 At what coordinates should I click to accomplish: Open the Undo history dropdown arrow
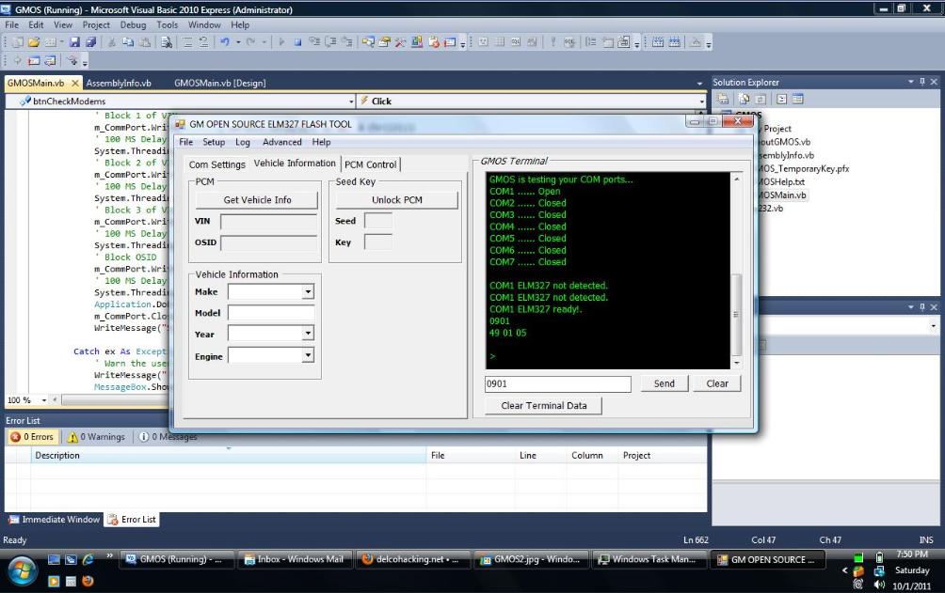pos(238,42)
